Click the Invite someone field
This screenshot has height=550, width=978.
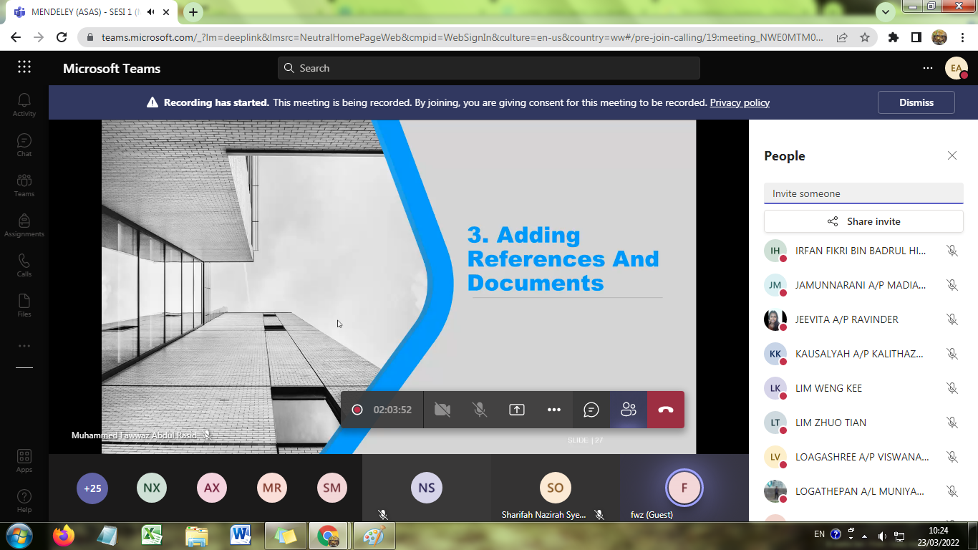click(863, 193)
